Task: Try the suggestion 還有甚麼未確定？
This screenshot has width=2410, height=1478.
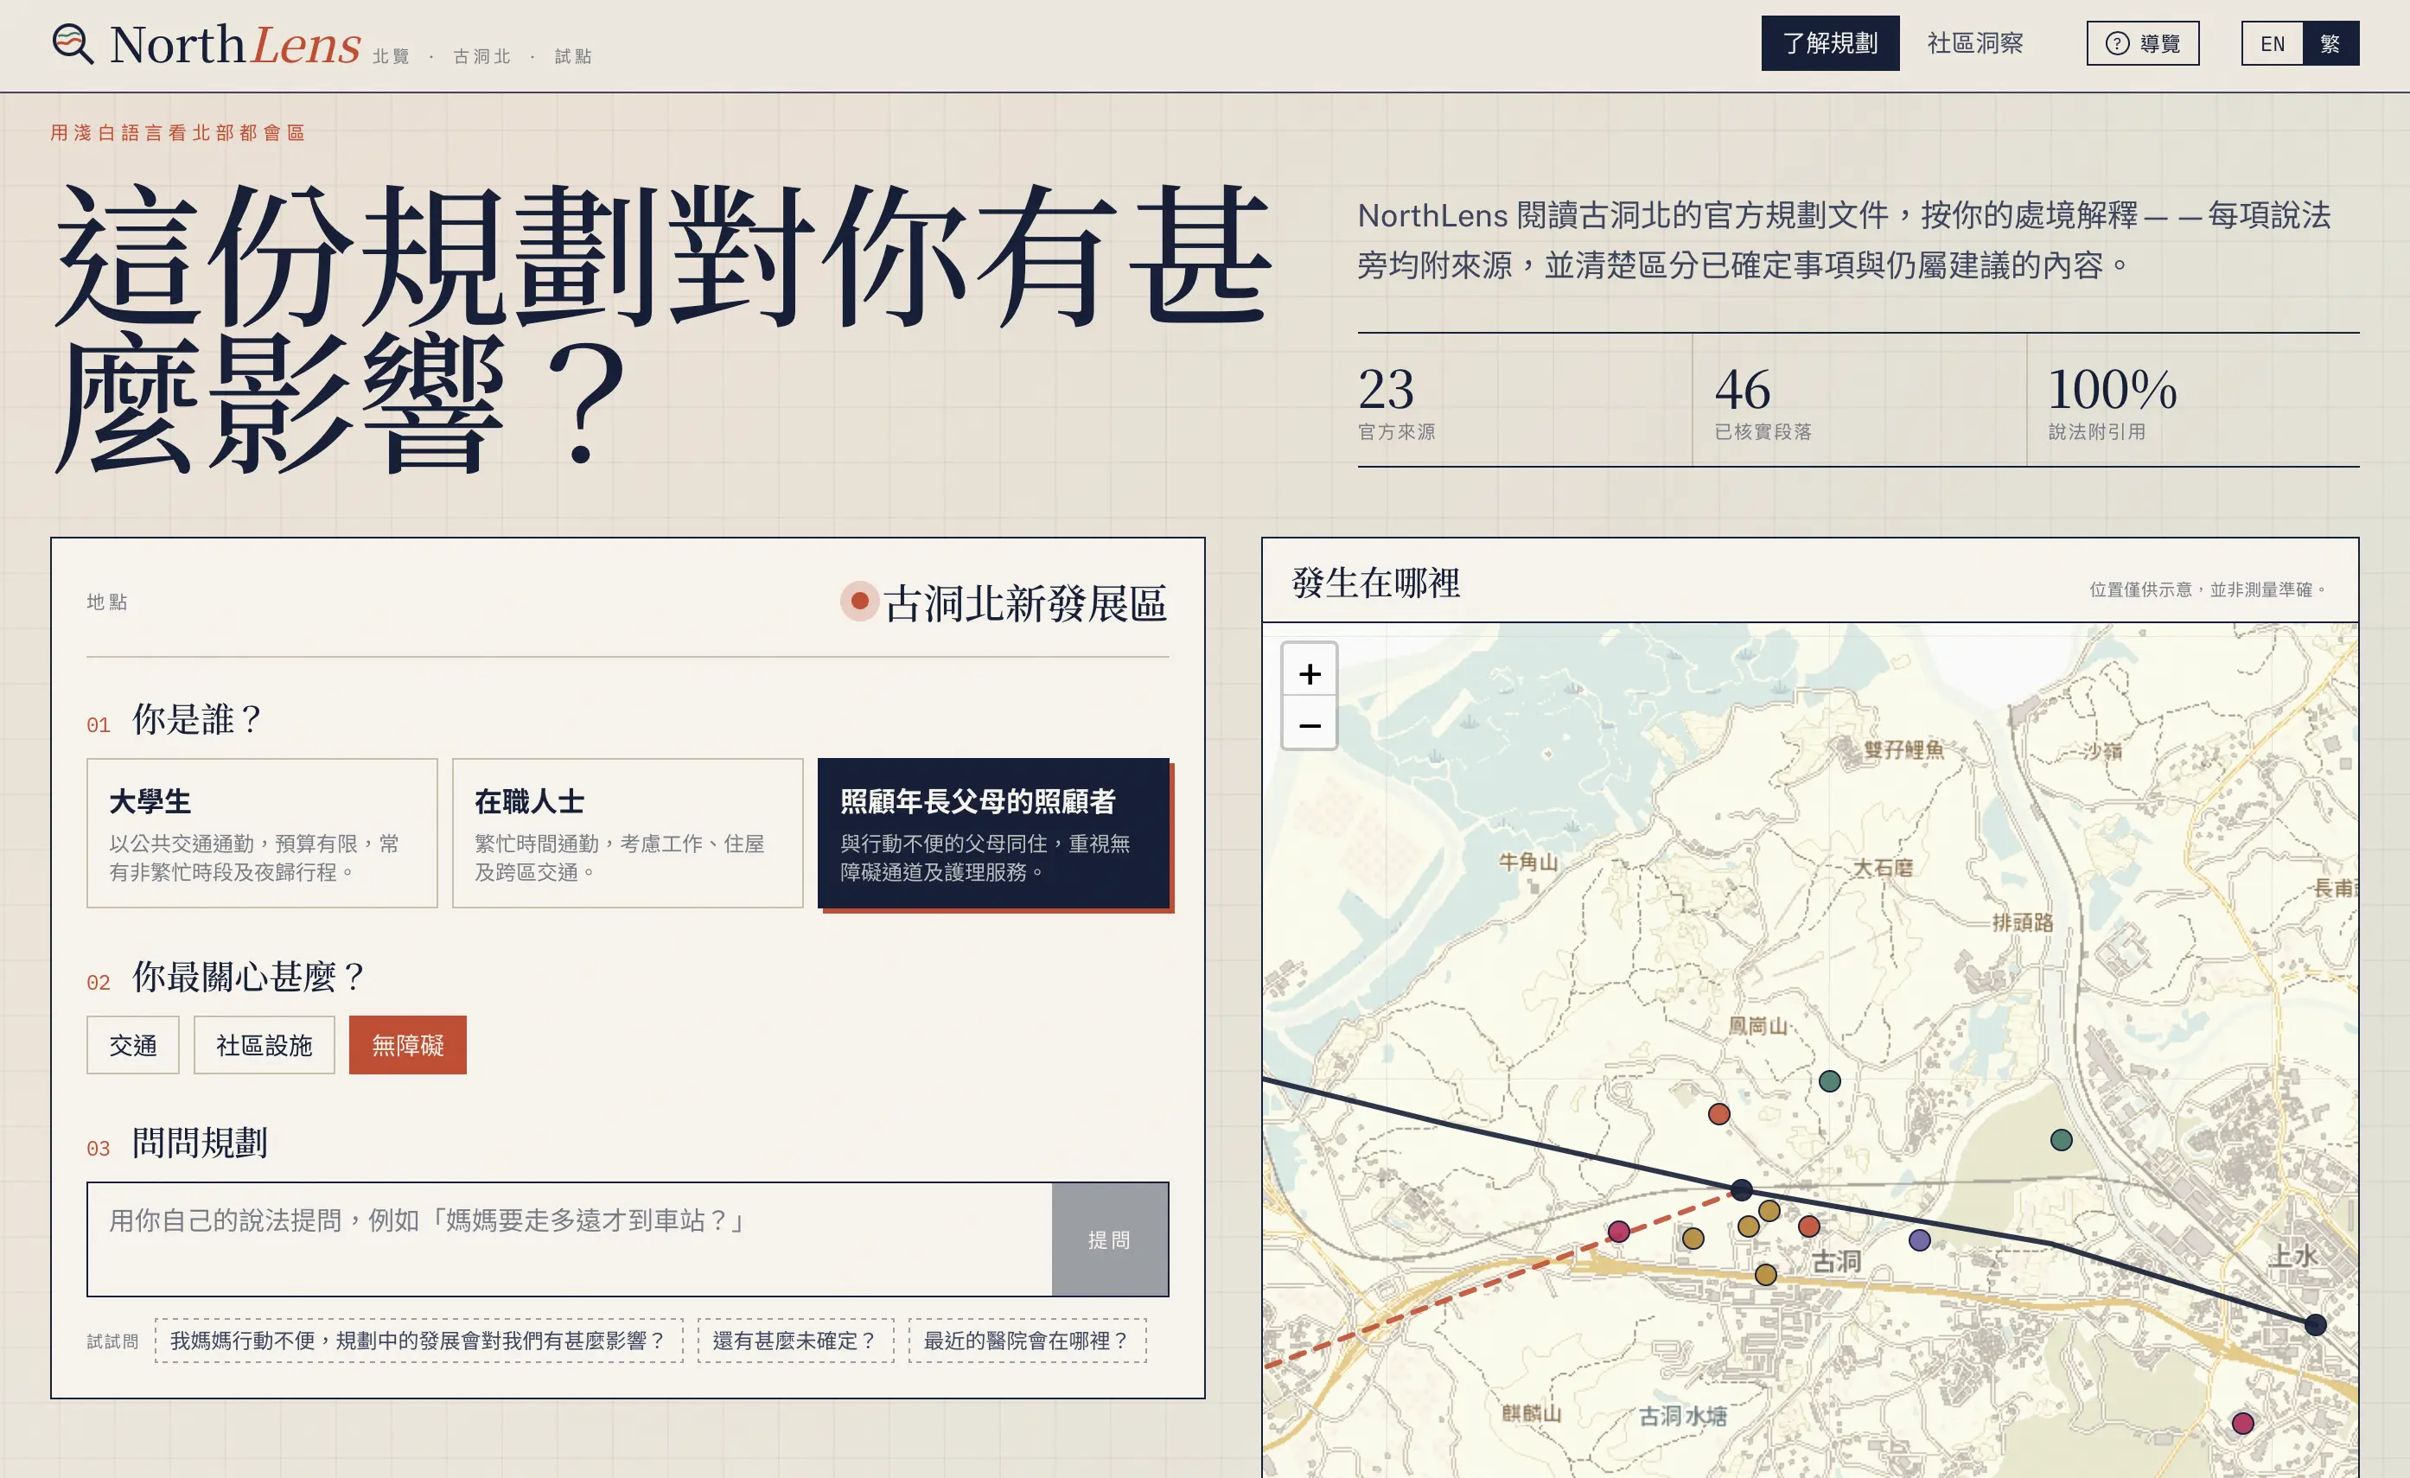Action: pos(795,1340)
